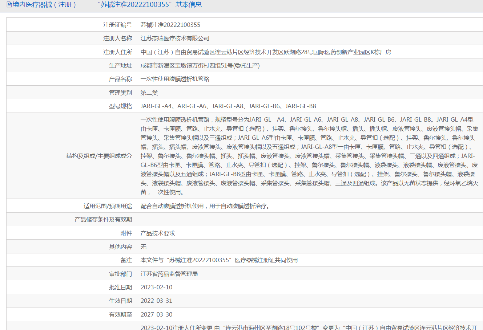Click the 型号规格 model list text

point(228,106)
